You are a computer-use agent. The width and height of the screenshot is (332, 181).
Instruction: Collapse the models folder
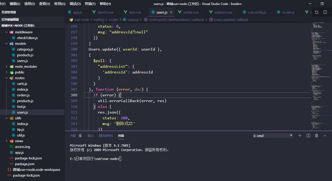click(7, 43)
